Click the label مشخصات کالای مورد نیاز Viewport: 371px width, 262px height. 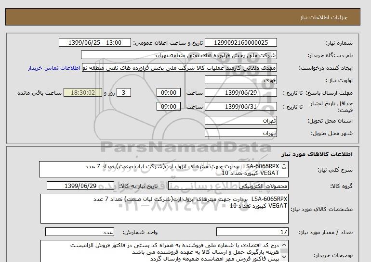[321, 209]
